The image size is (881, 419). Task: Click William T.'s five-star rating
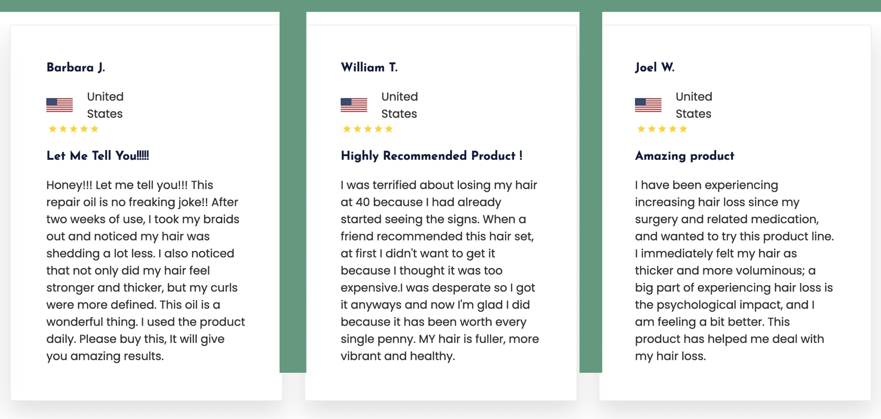coord(367,129)
